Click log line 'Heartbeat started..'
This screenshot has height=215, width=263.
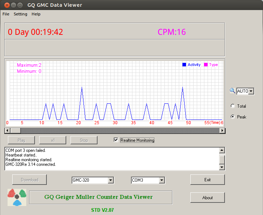(x=21, y=155)
